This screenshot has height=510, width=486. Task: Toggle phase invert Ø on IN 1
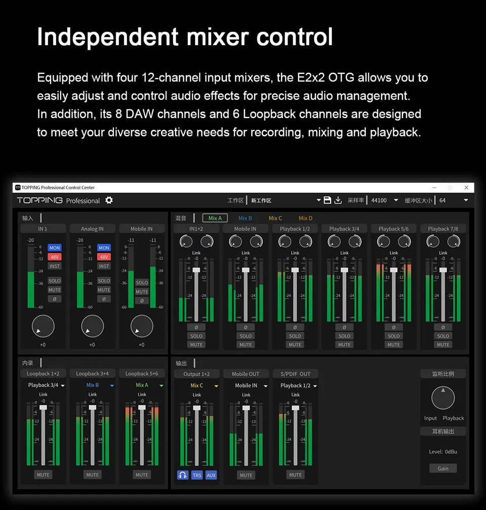(x=55, y=299)
